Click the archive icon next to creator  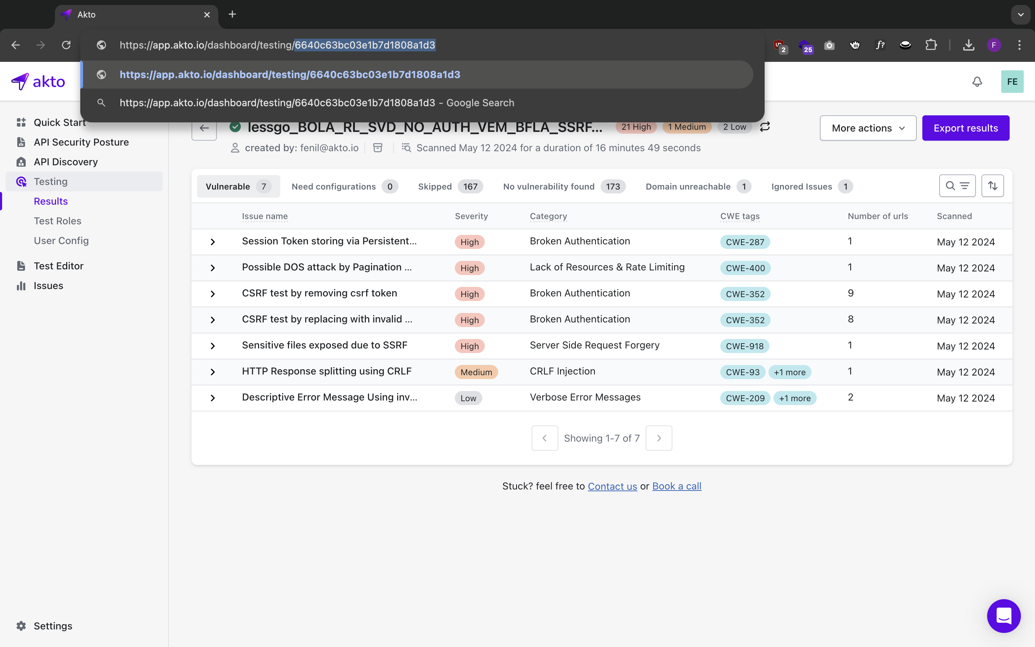click(x=377, y=148)
